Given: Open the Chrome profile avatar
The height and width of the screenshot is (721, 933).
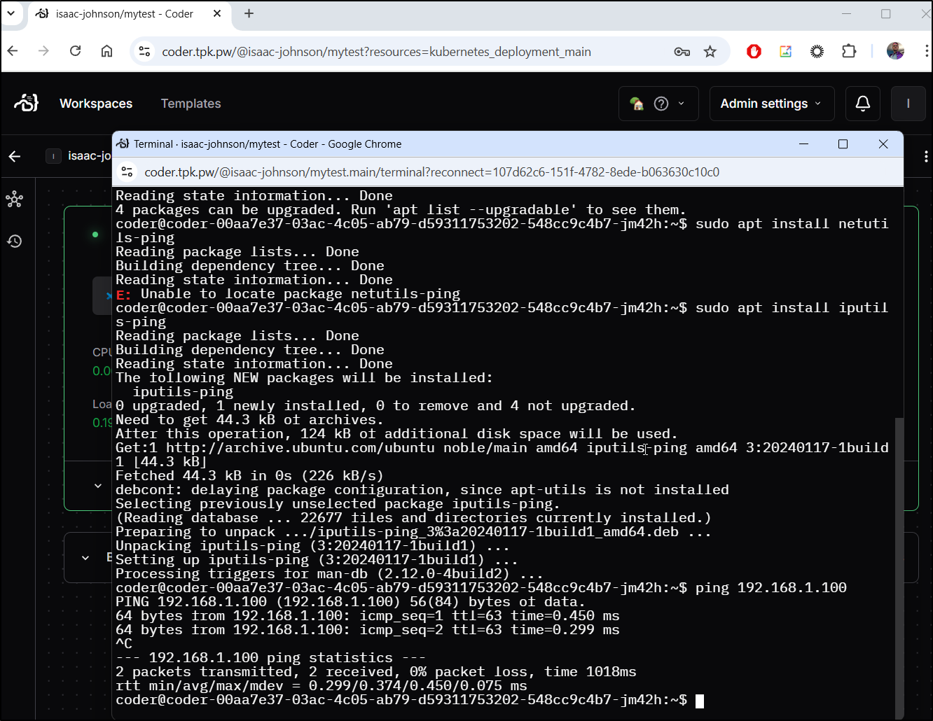Looking at the screenshot, I should tap(895, 51).
